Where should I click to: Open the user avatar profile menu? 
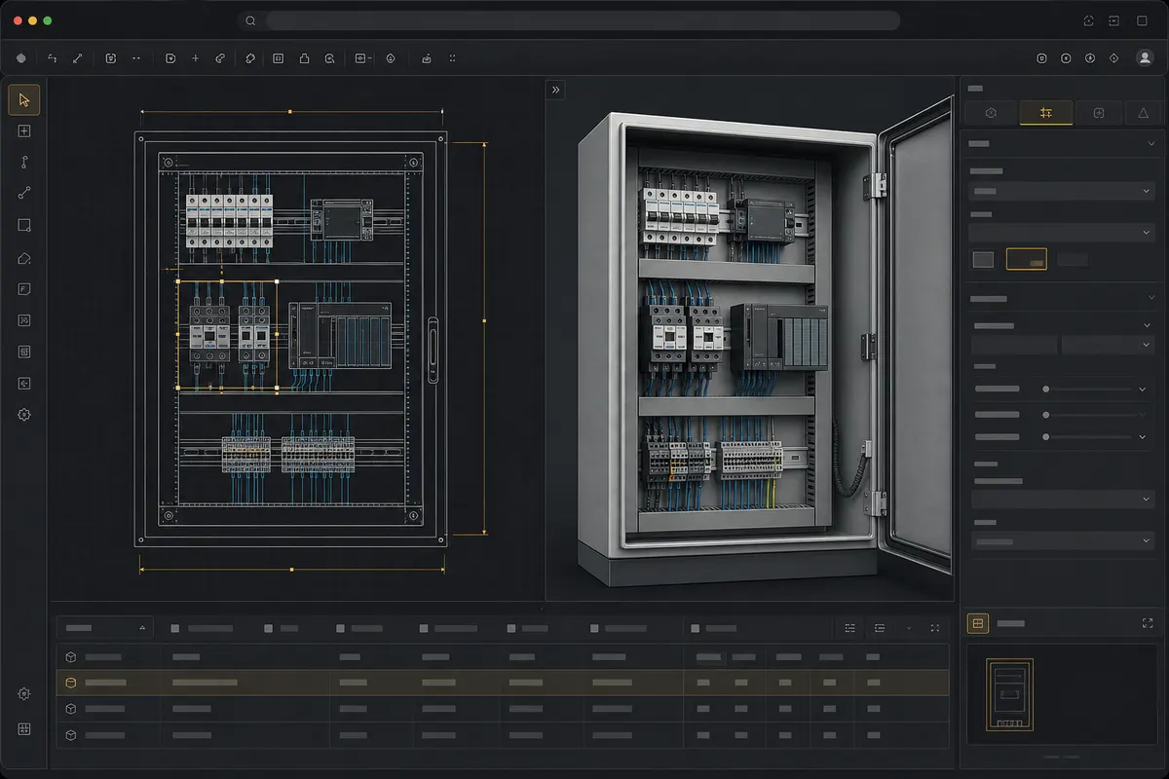click(x=1145, y=58)
